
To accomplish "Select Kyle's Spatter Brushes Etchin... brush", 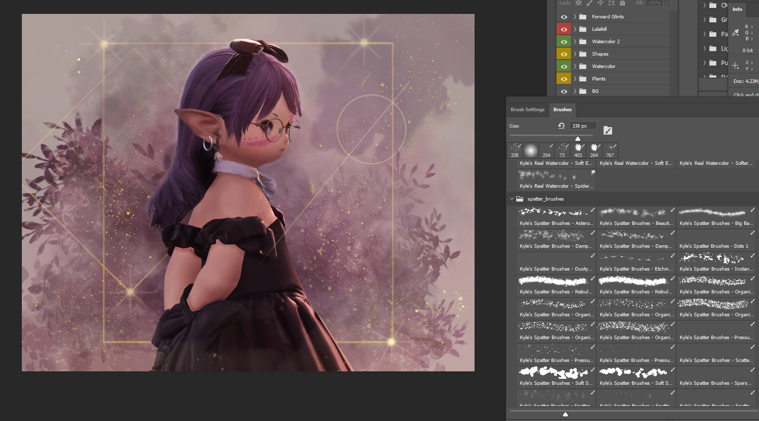I will pyautogui.click(x=636, y=263).
